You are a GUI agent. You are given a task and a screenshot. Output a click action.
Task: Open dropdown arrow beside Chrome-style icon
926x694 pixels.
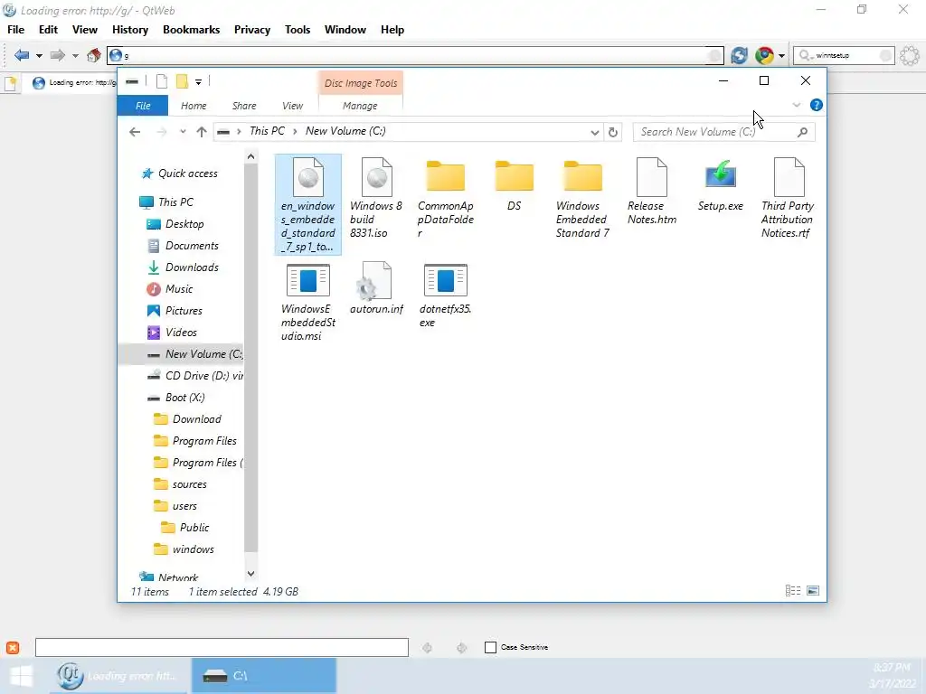click(x=781, y=56)
